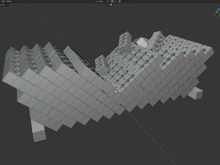Open the Global transform orientation dropdown

pyautogui.click(x=100, y=1)
